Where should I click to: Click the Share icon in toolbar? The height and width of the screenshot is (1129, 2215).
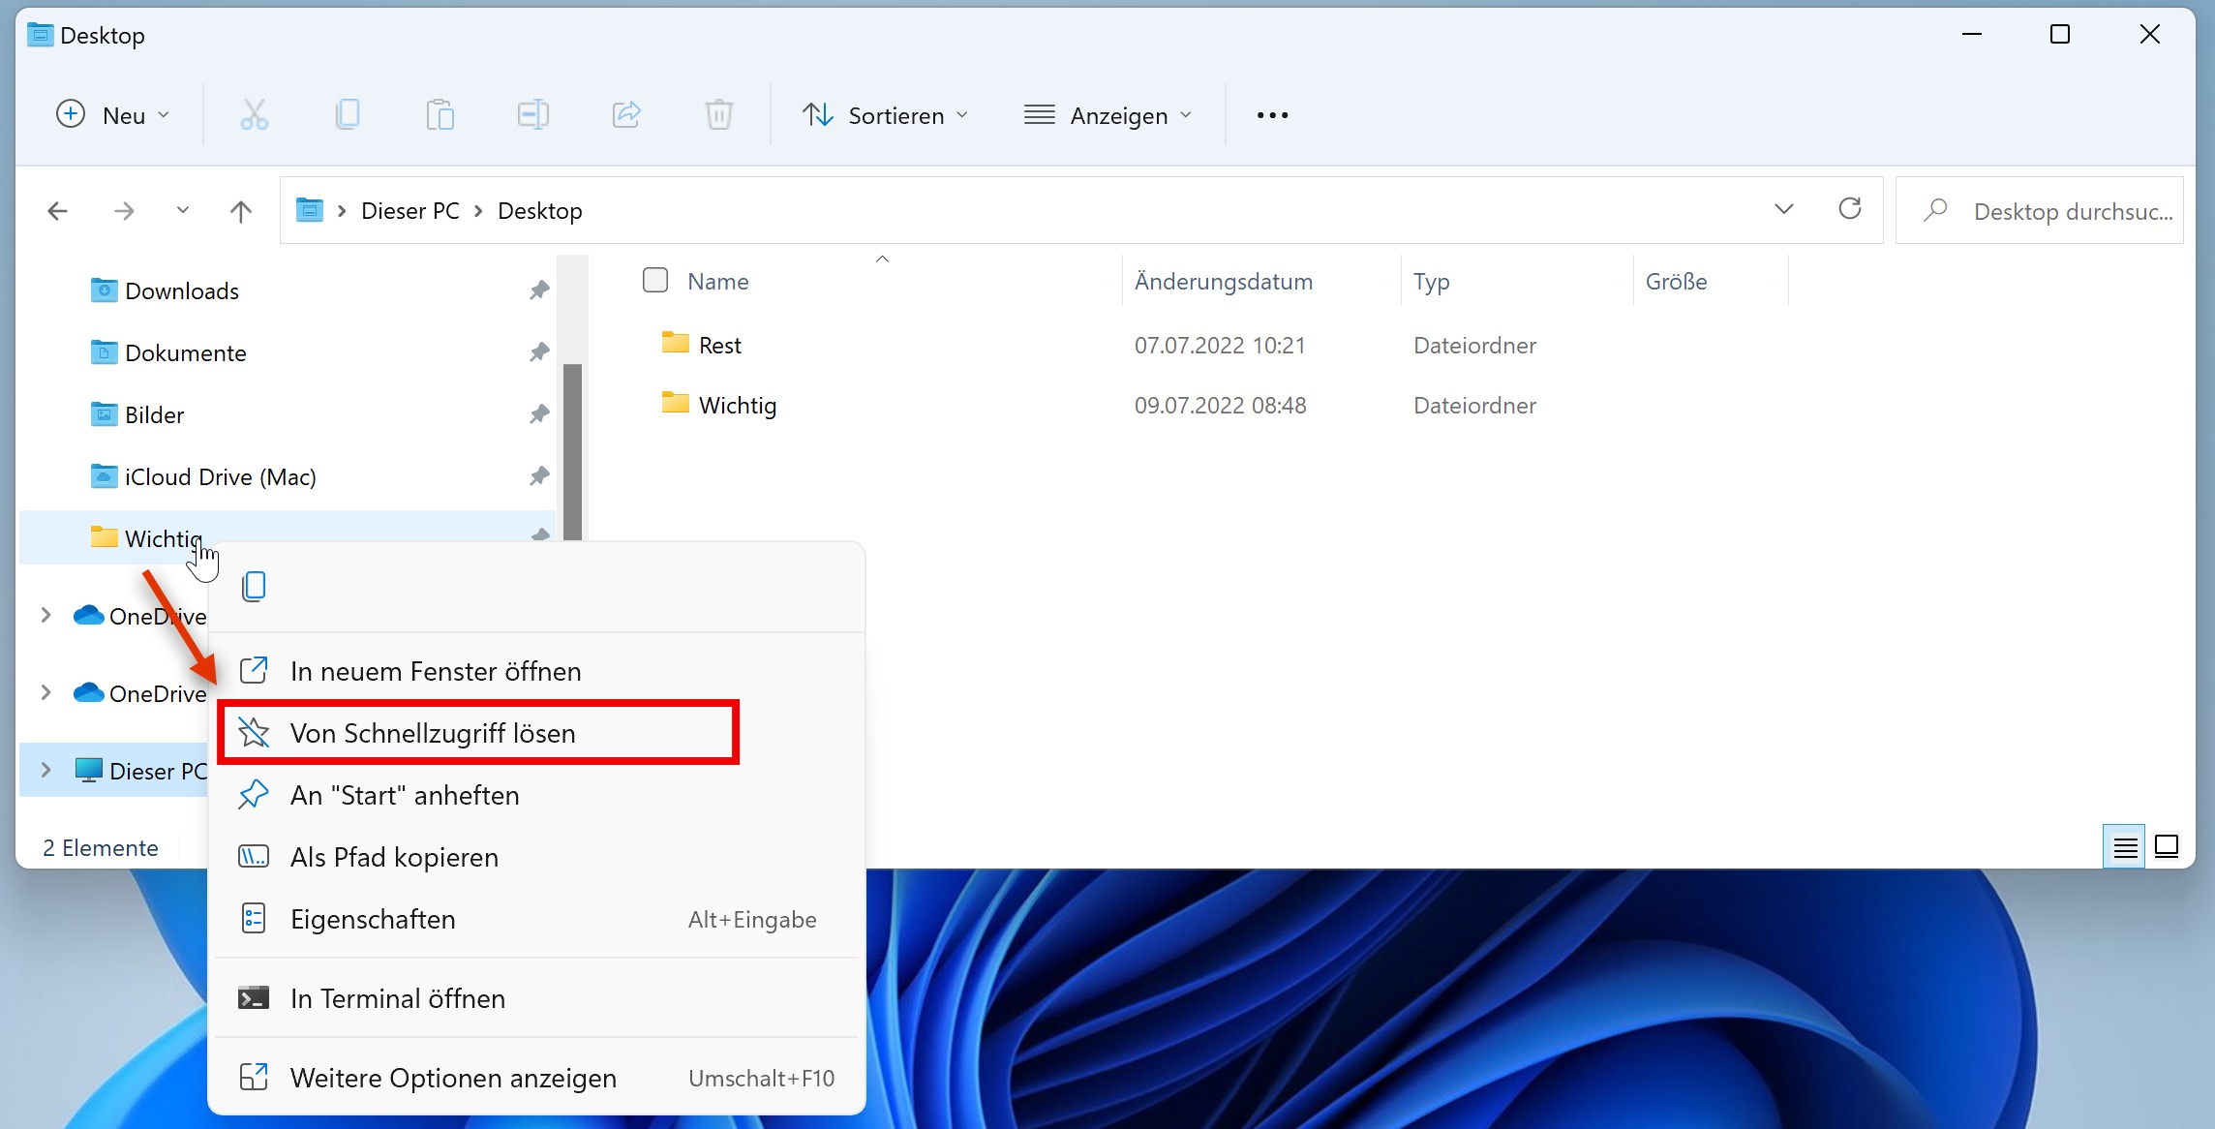click(626, 115)
